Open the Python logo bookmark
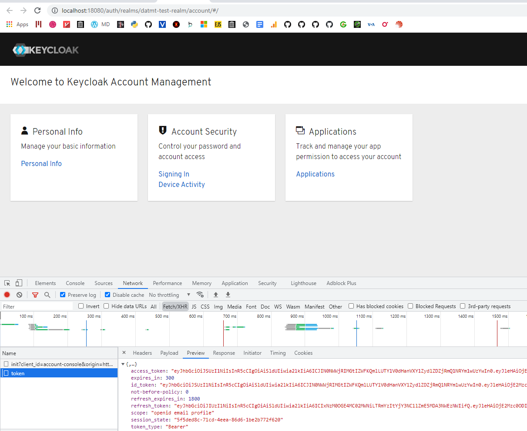The image size is (527, 431). pos(134,24)
